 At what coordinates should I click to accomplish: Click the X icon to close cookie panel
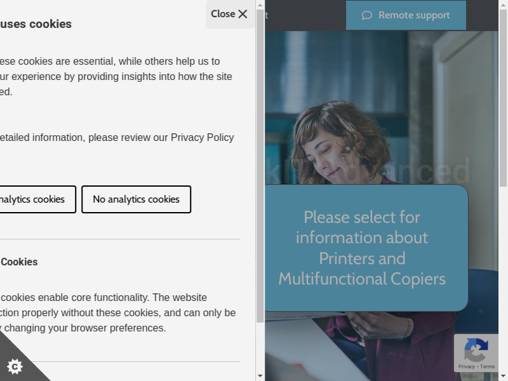point(243,14)
